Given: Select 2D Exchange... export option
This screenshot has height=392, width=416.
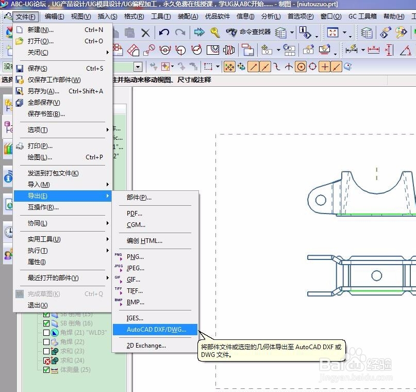Looking at the screenshot, I should (155, 345).
